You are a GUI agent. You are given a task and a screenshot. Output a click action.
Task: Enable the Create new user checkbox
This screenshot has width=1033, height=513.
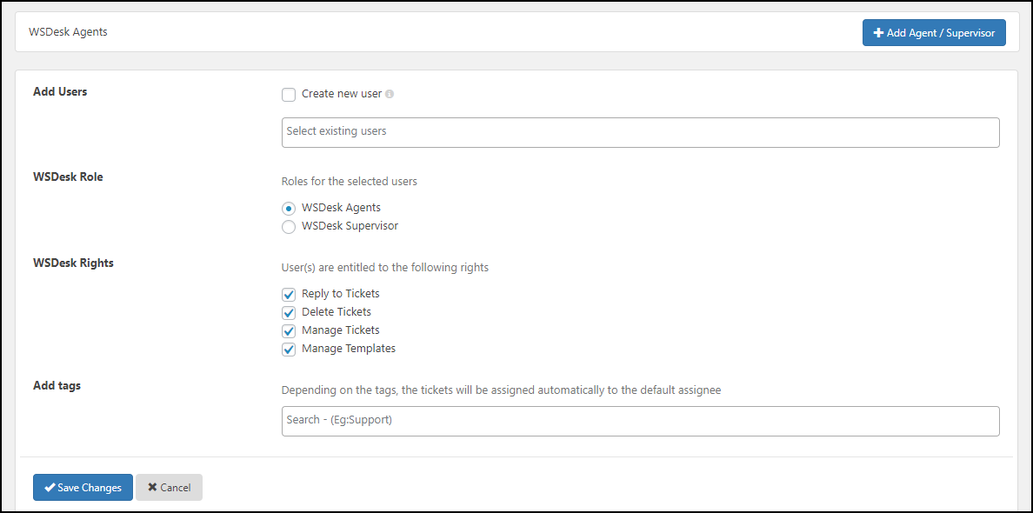289,95
